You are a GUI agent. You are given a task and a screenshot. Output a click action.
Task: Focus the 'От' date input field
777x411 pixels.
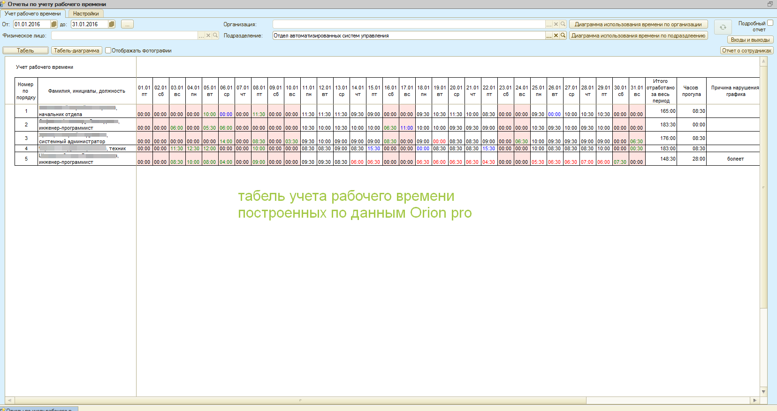pos(32,24)
